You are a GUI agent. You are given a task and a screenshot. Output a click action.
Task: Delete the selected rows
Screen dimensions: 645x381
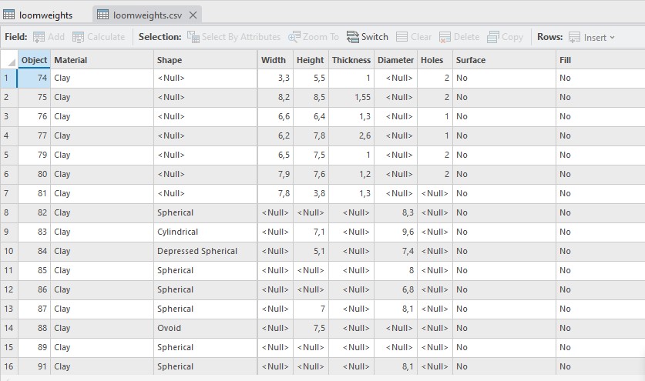point(445,37)
